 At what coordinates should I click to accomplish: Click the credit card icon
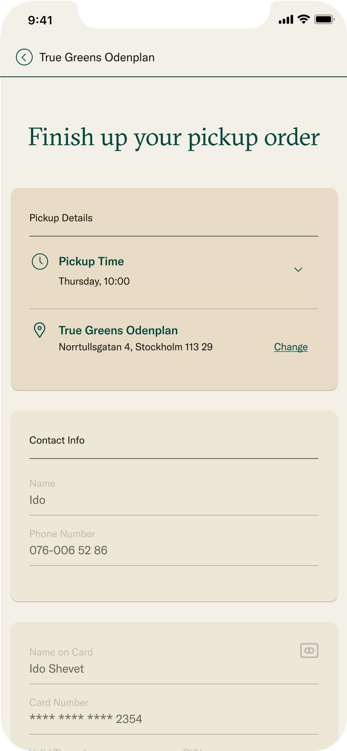[309, 651]
